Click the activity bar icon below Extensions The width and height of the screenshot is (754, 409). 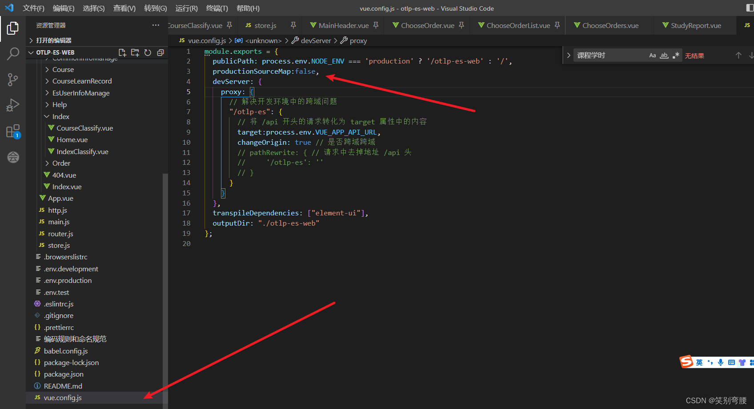coord(13,157)
